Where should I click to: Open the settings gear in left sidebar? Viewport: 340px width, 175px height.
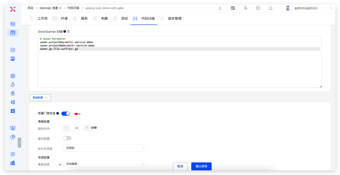tap(13, 154)
